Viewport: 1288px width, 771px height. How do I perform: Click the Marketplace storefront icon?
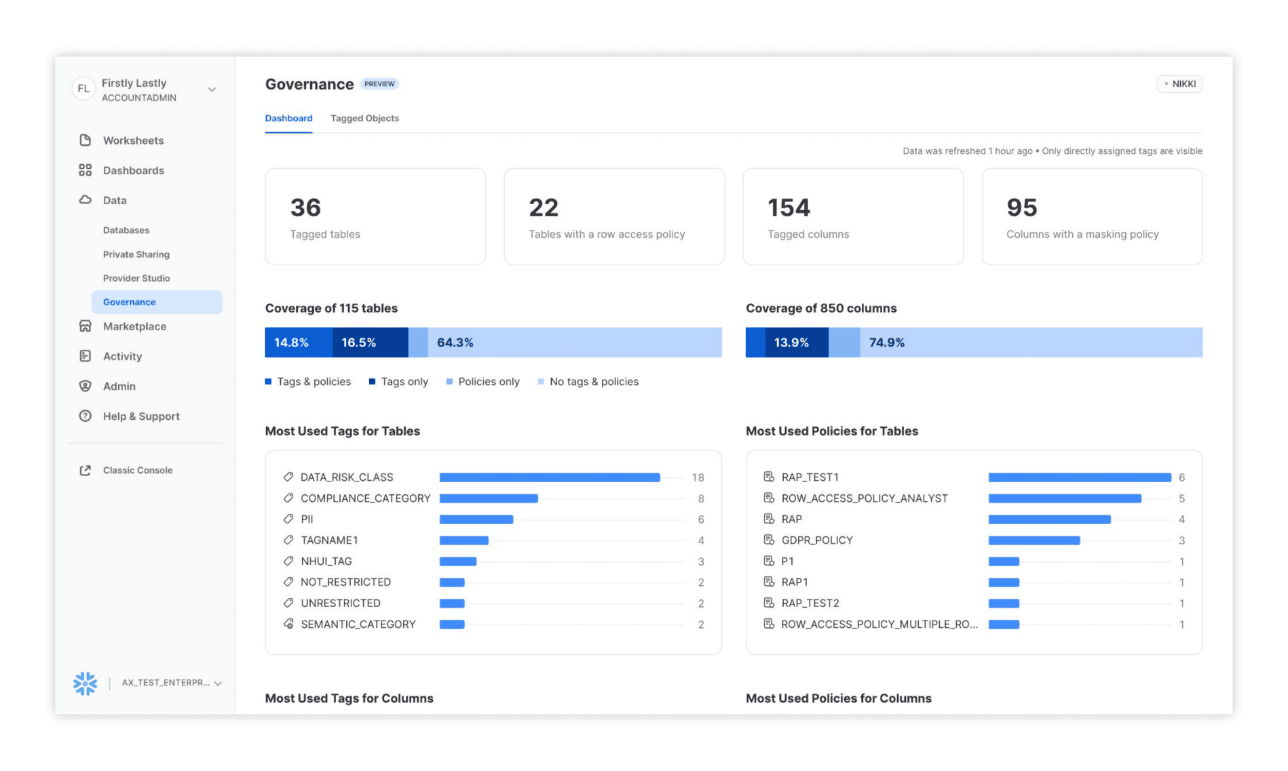[85, 326]
